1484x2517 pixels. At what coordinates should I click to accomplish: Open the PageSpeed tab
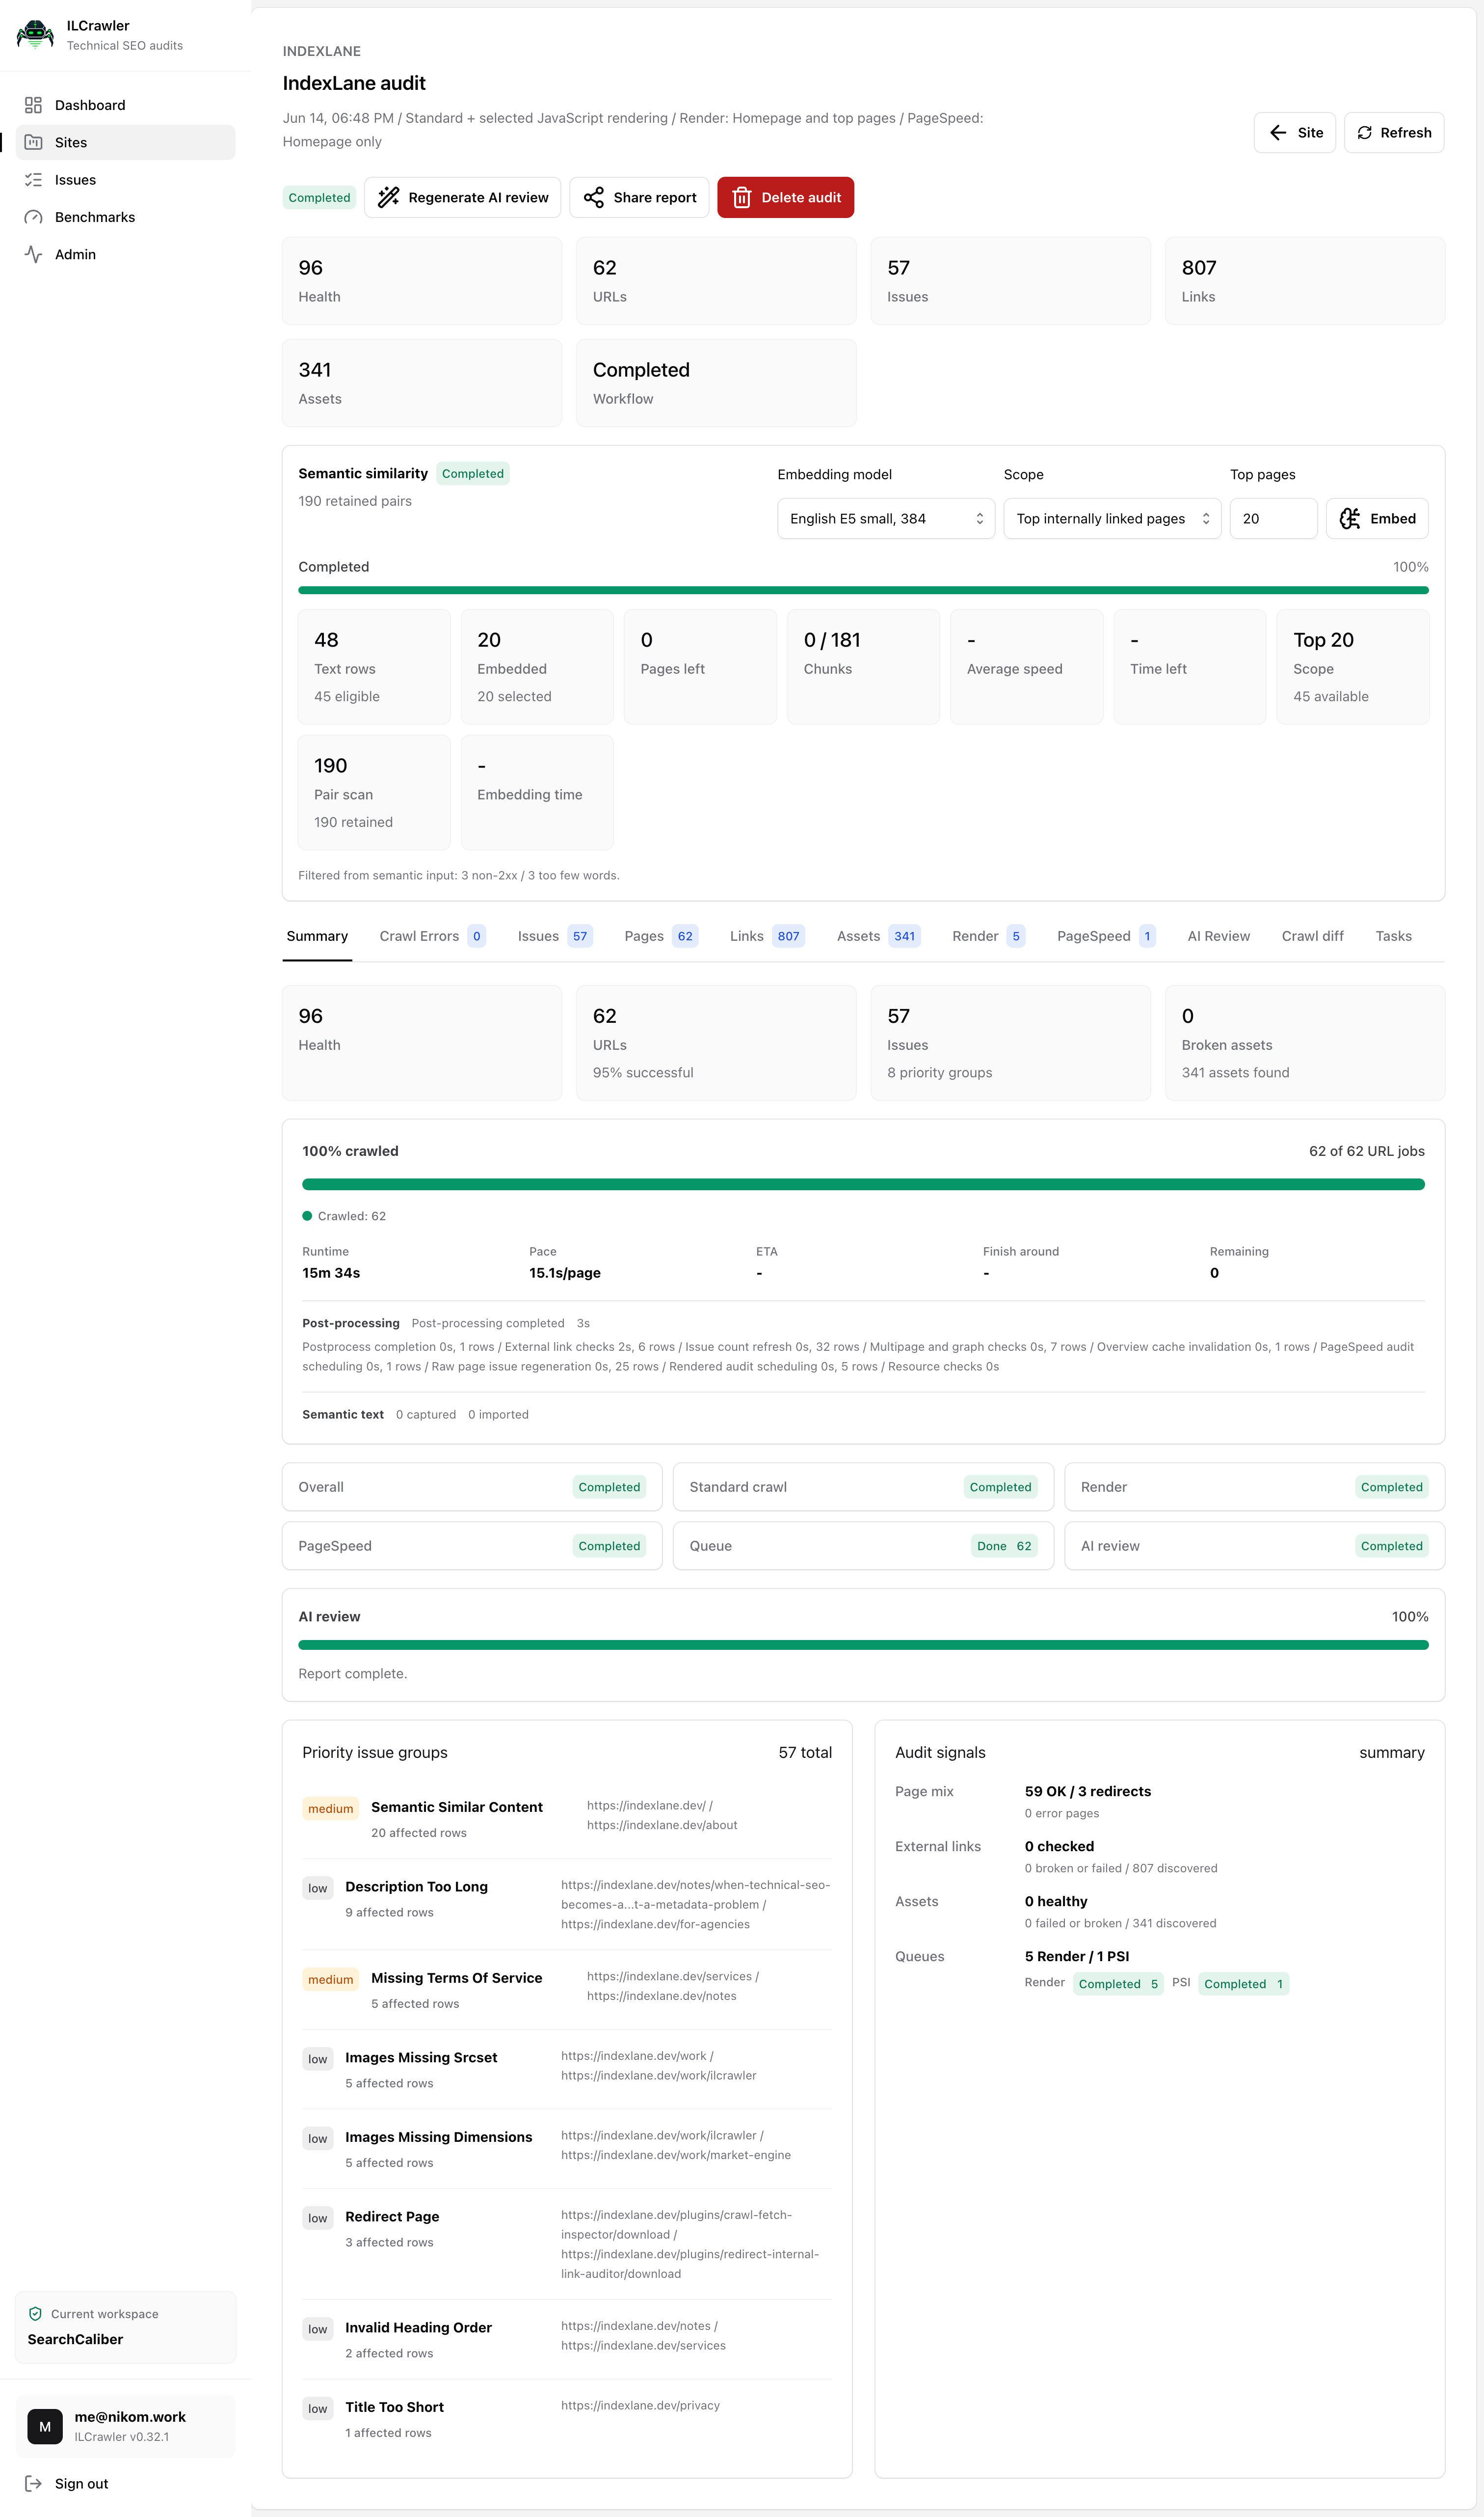pyautogui.click(x=1106, y=936)
